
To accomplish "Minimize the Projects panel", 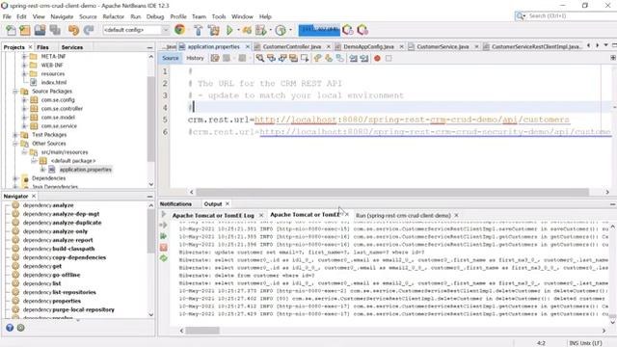I will tap(150, 47).
